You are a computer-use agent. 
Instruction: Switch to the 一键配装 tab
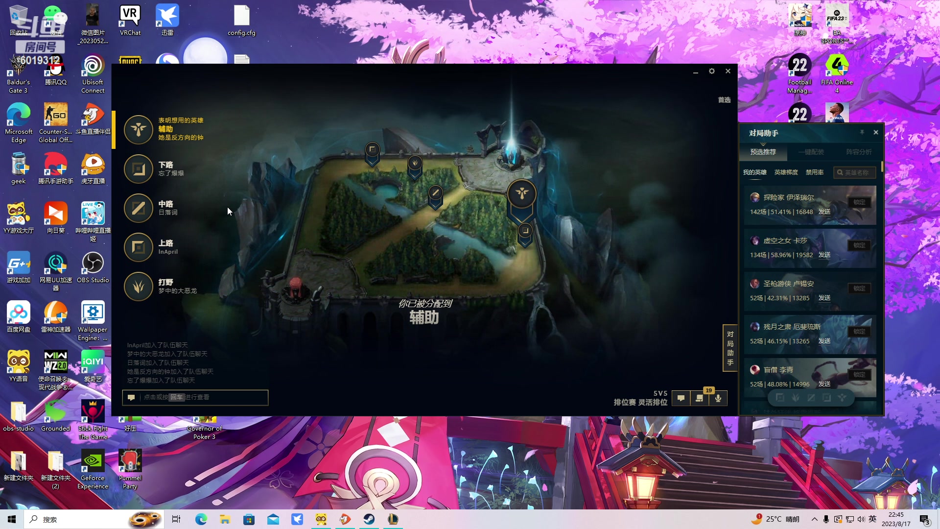[x=811, y=152]
